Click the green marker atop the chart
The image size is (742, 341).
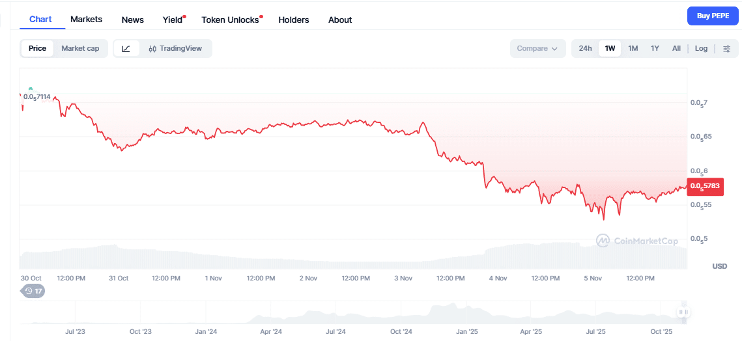point(31,89)
